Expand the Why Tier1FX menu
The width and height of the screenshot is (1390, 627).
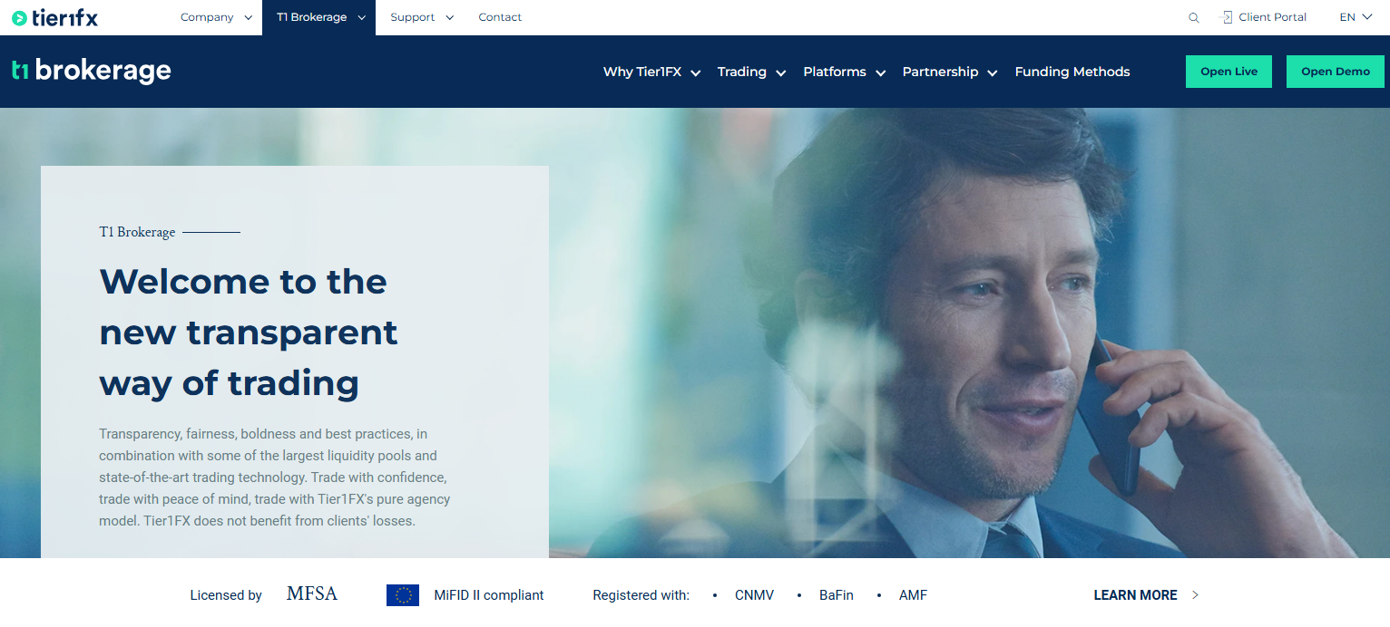[x=652, y=72]
